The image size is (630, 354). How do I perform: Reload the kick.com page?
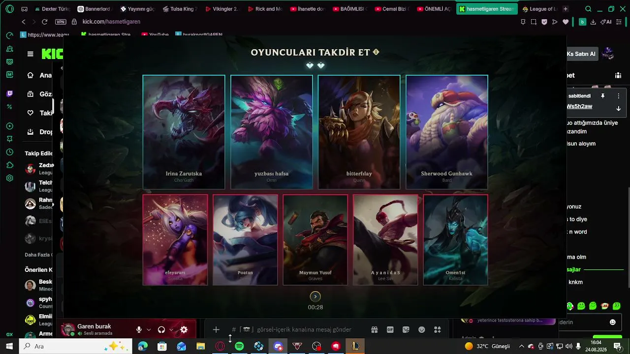coord(44,22)
